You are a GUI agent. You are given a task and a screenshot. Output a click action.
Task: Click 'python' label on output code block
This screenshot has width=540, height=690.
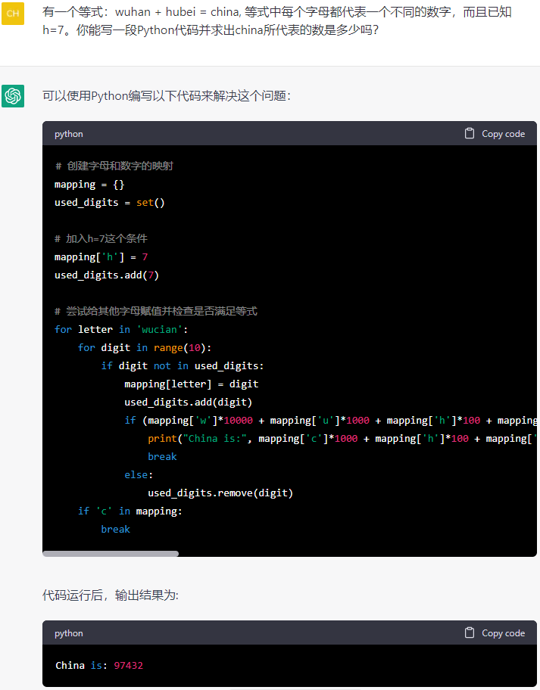click(69, 633)
